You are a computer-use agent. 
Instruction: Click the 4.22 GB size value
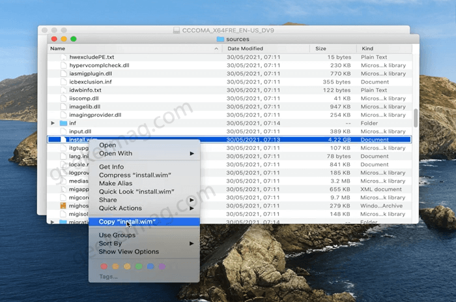click(x=339, y=140)
